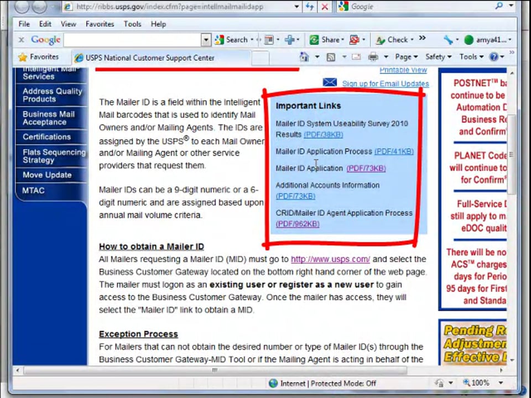Image resolution: width=531 pixels, height=398 pixels.
Task: Open the Google search box dropdown
Action: (x=206, y=40)
